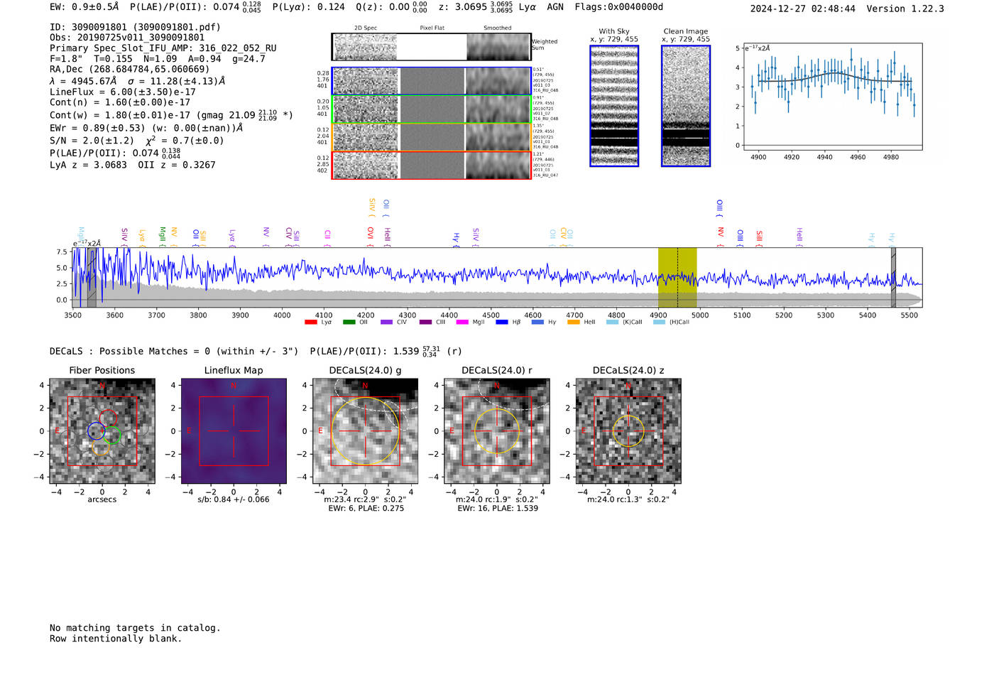Click the blue Hβ legend swatch

[502, 322]
